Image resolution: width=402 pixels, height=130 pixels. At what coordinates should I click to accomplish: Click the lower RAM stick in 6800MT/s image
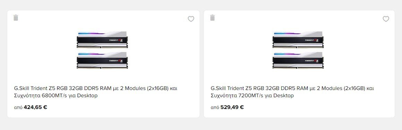(102, 60)
